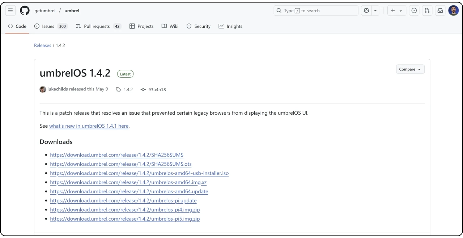Click the user profile avatar
Screen dimensions: 463x238
pos(453,10)
